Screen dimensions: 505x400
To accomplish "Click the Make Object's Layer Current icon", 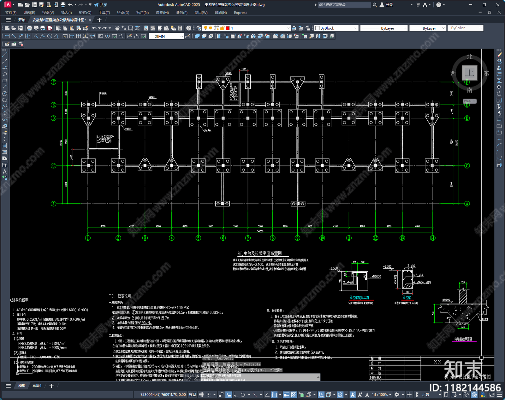I will click(294, 28).
